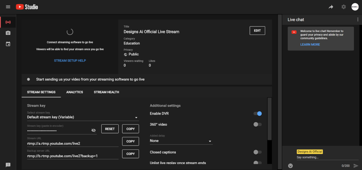Disable the Enable DVR toggle
The image size is (362, 170).
[x=258, y=114]
